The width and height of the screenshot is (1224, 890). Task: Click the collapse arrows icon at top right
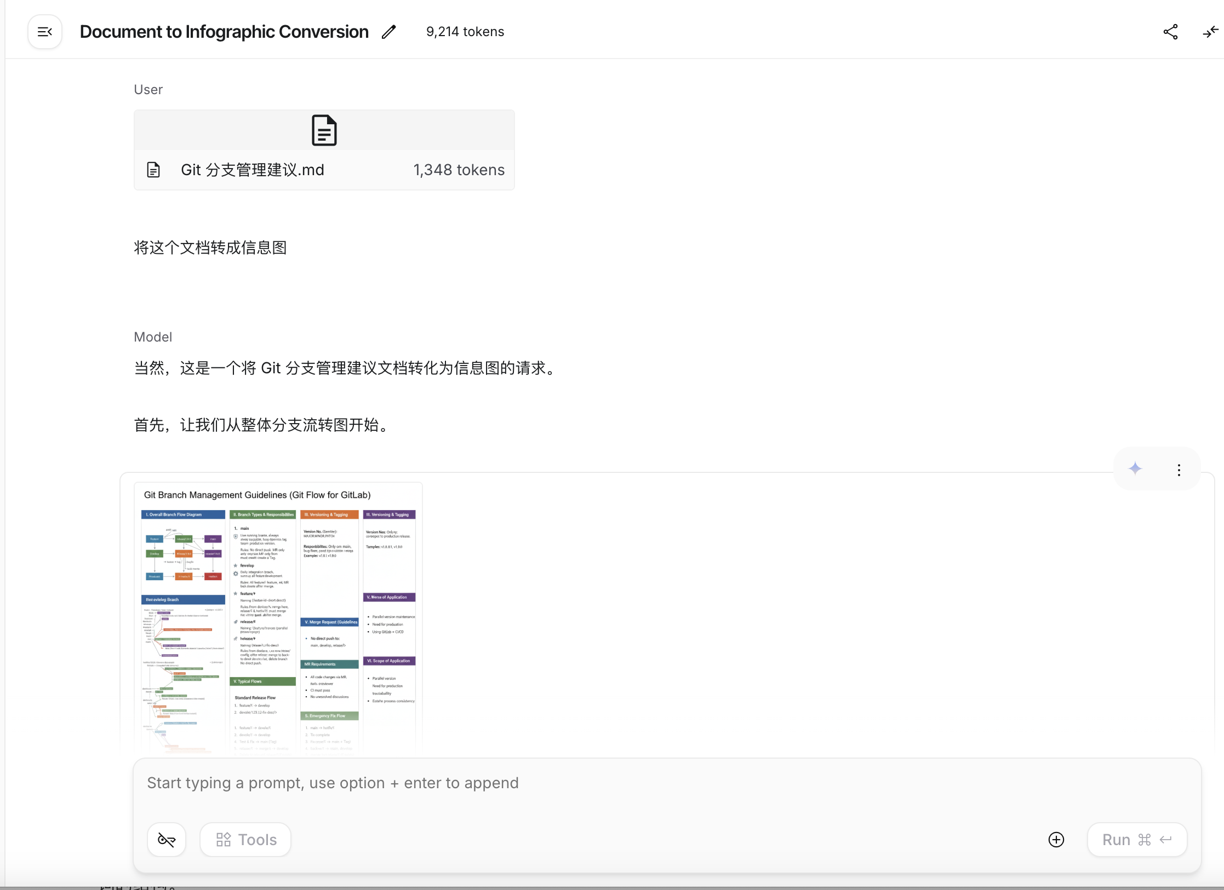point(1210,32)
